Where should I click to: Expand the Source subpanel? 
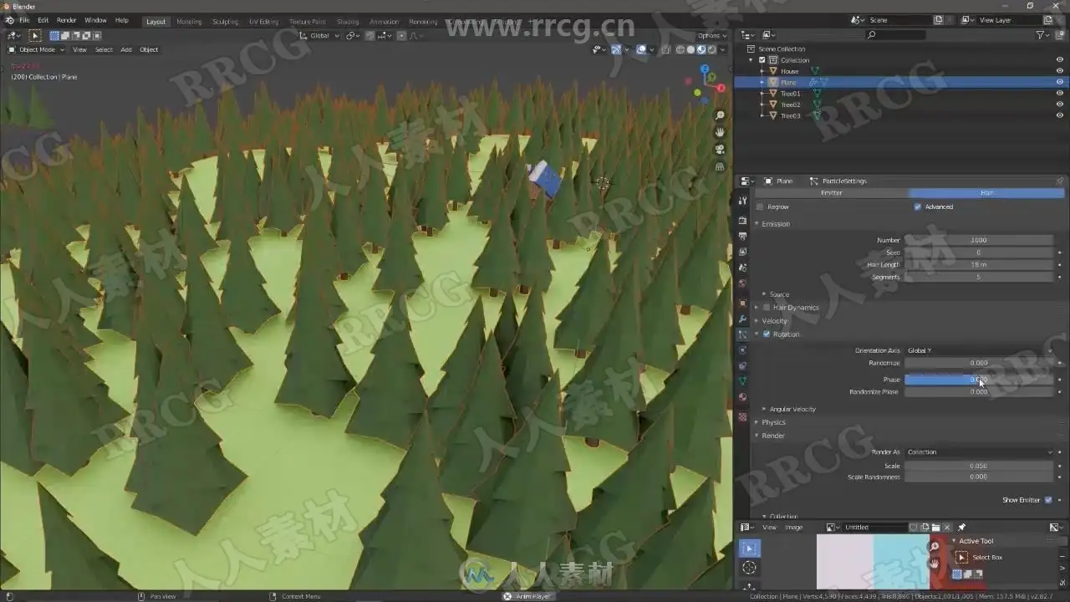coord(778,294)
